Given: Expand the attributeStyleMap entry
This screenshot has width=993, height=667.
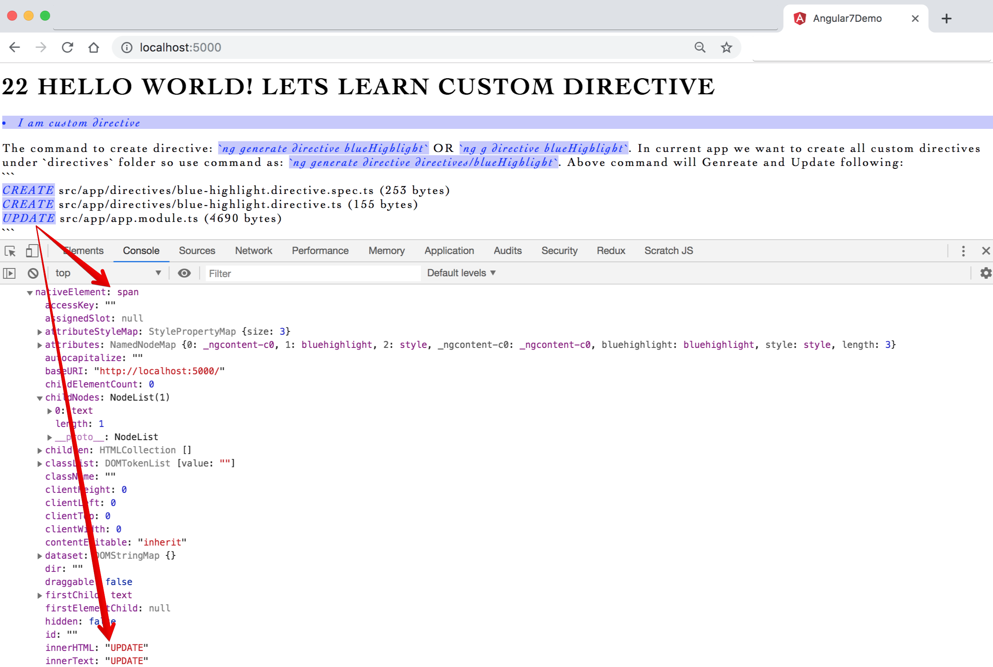Looking at the screenshot, I should point(40,332).
